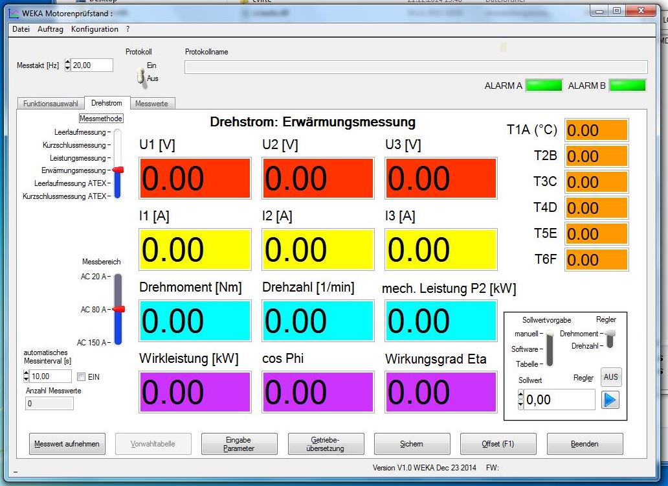Click the Sollwert stepper arrows
This screenshot has width=668, height=486.
click(520, 400)
